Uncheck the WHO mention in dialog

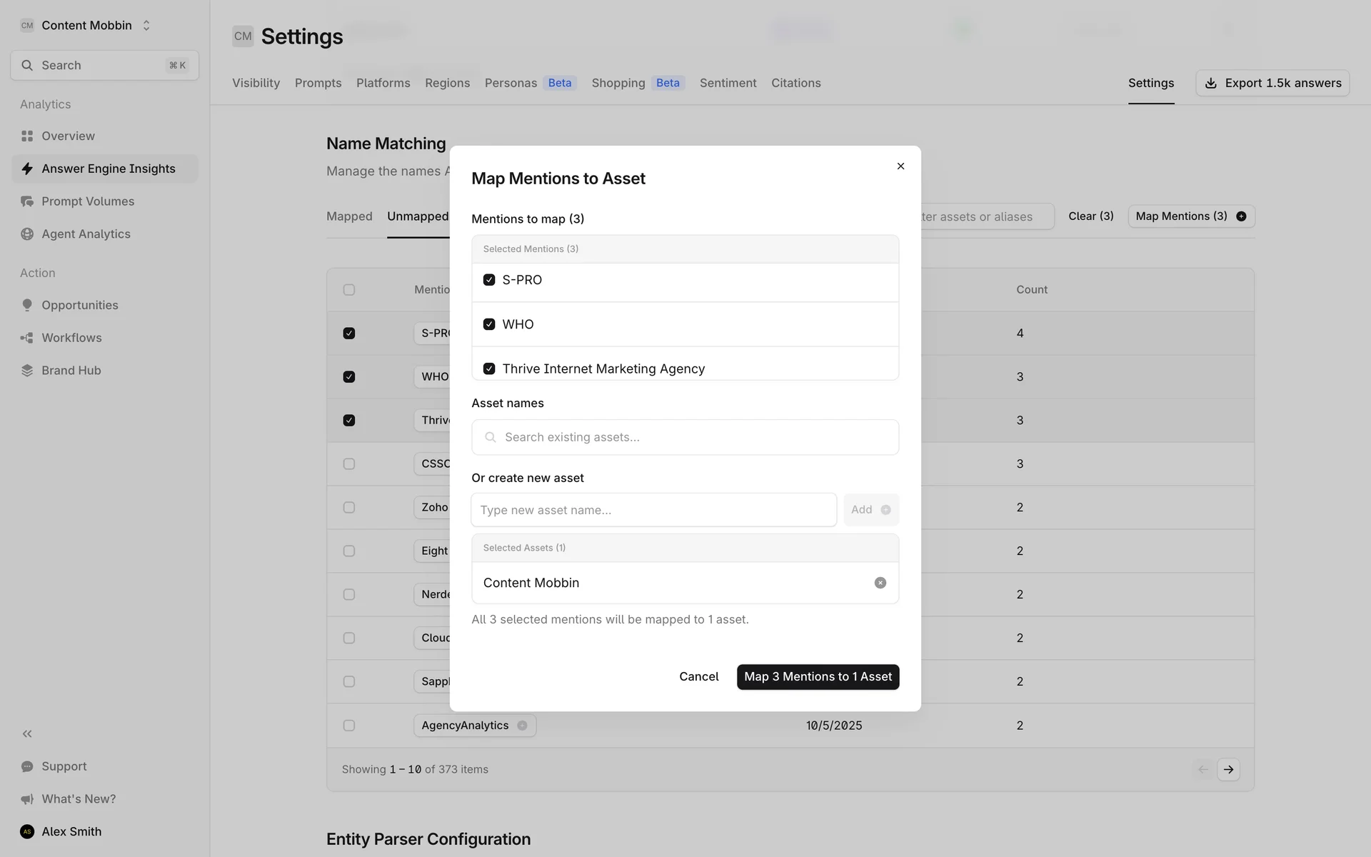pyautogui.click(x=489, y=324)
